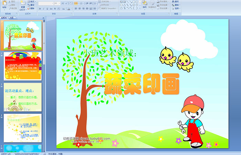Select the Oval shape
Screen dimensions: 241x155
click(x=137, y=2)
